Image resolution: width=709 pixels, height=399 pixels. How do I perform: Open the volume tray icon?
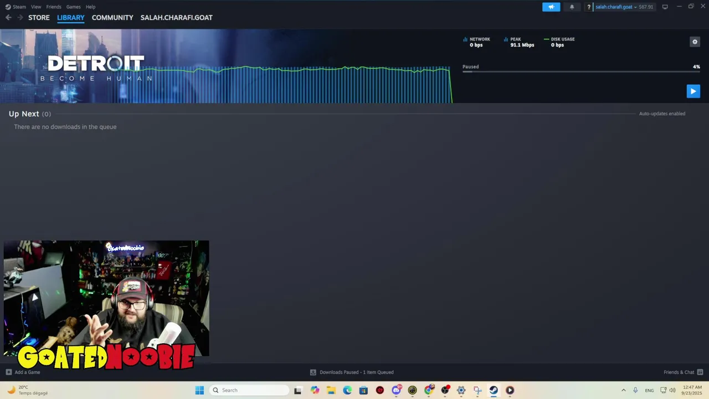tap(672, 390)
